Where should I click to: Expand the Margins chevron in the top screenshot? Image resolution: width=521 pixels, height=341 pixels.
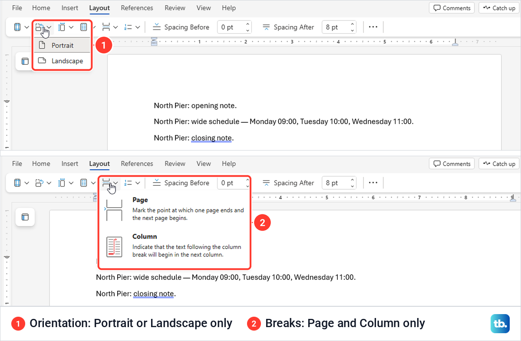27,27
